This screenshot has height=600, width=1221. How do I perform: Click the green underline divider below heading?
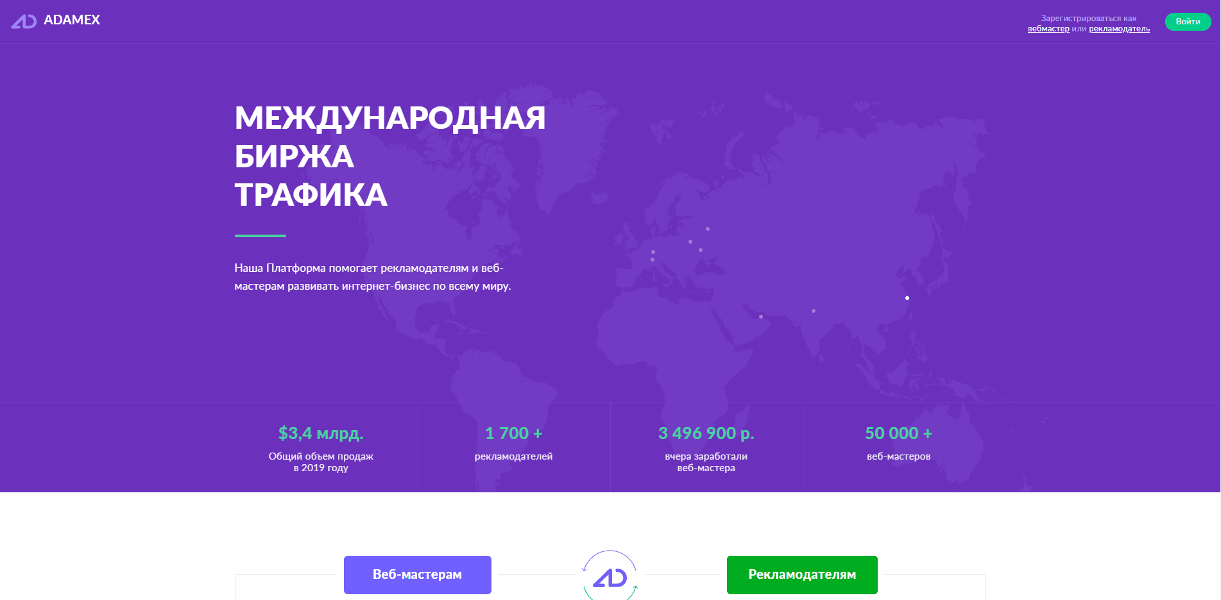(259, 235)
